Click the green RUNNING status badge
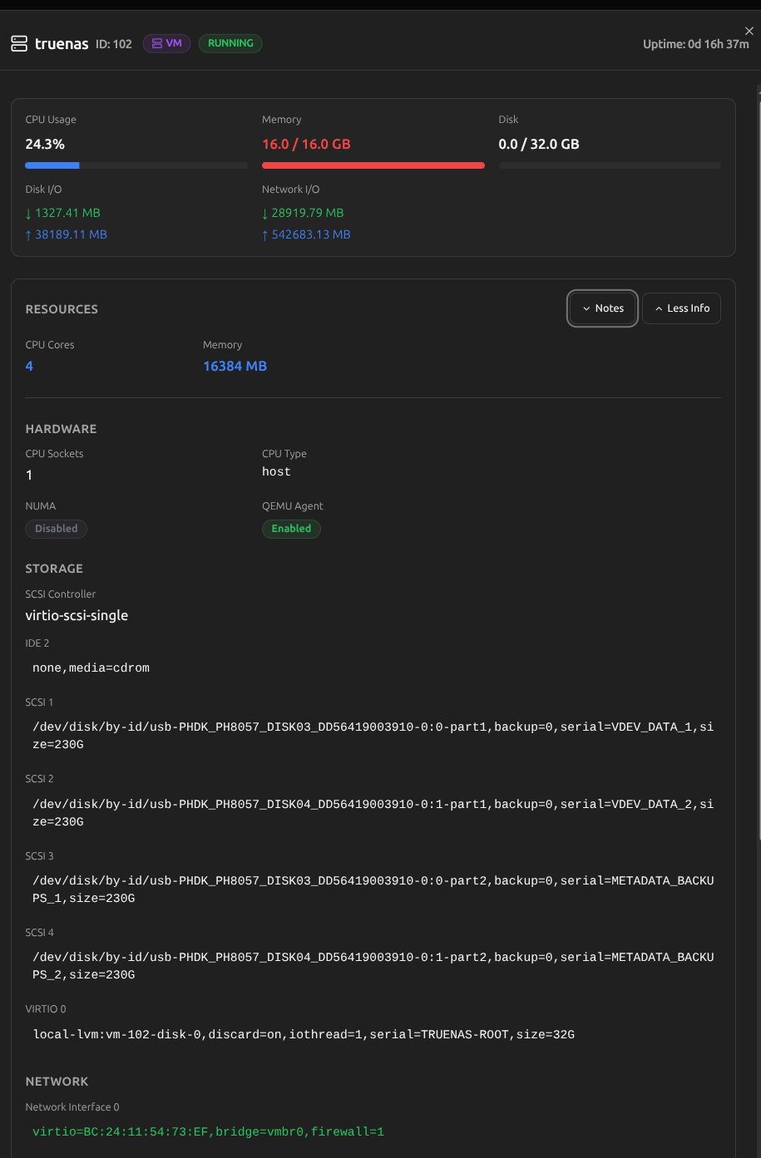Screen dimensions: 761x1158 [230, 43]
